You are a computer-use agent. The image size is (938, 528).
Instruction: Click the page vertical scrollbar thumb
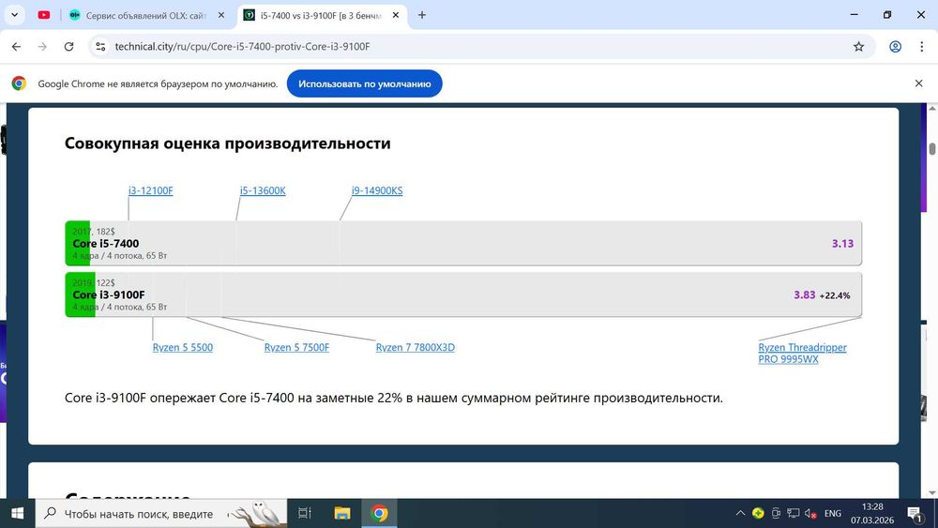tap(932, 149)
